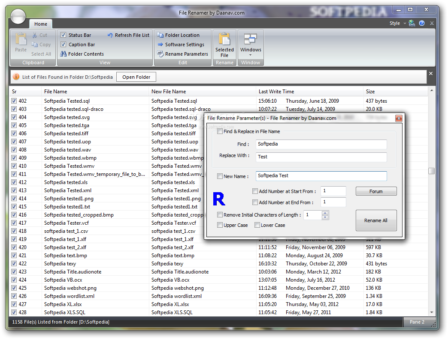Click the blue help question icon
This screenshot has width=448, height=339.
[422, 23]
